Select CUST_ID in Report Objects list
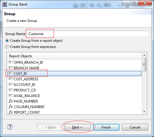 pos(75,74)
